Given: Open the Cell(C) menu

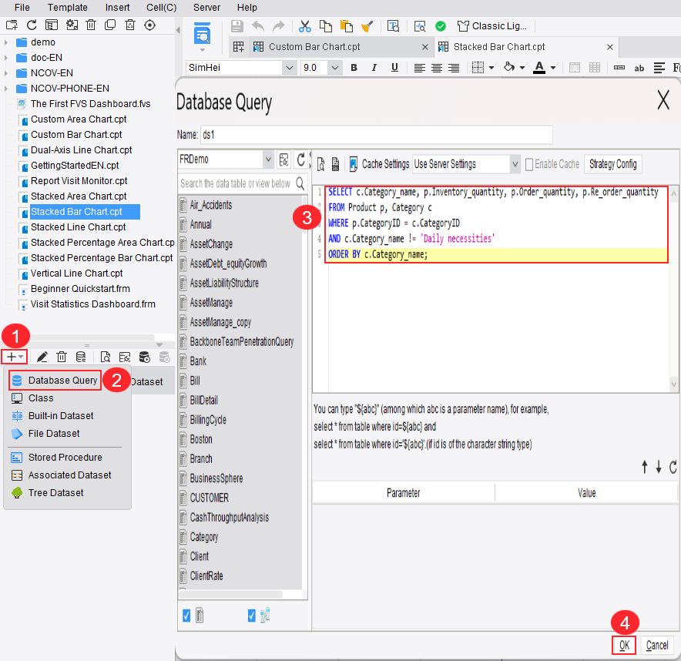Looking at the screenshot, I should (161, 8).
